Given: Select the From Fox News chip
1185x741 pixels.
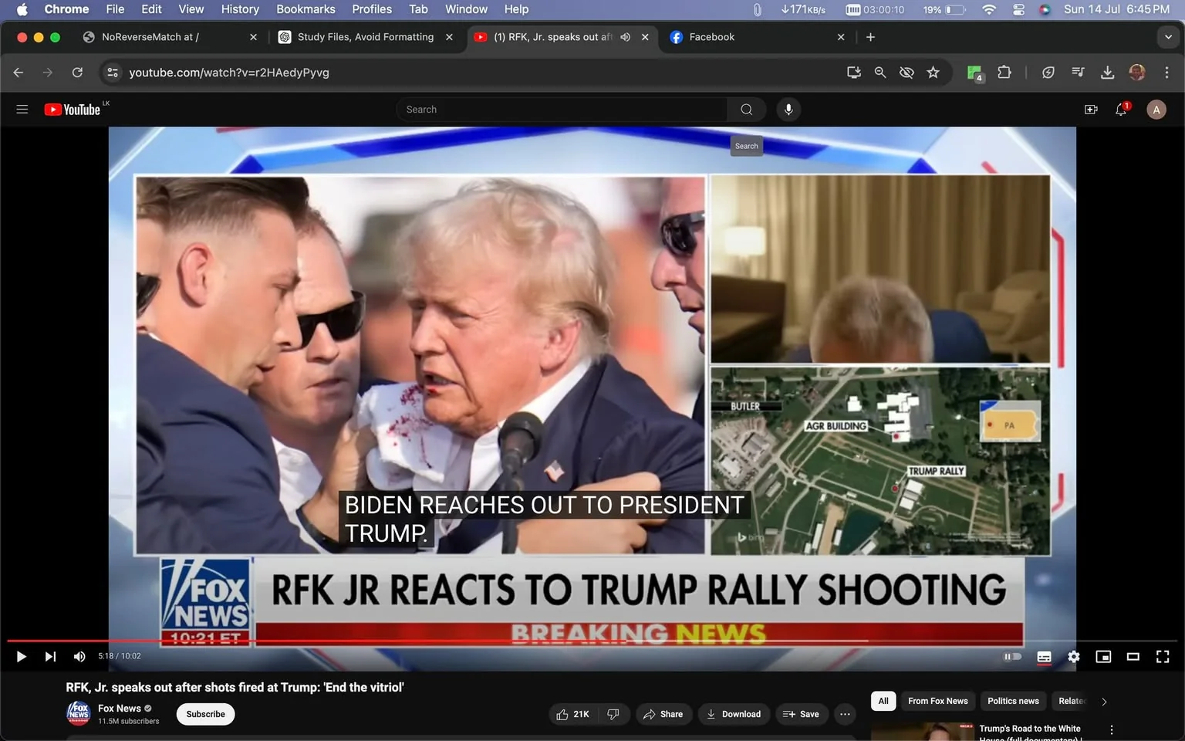Looking at the screenshot, I should pos(937,701).
